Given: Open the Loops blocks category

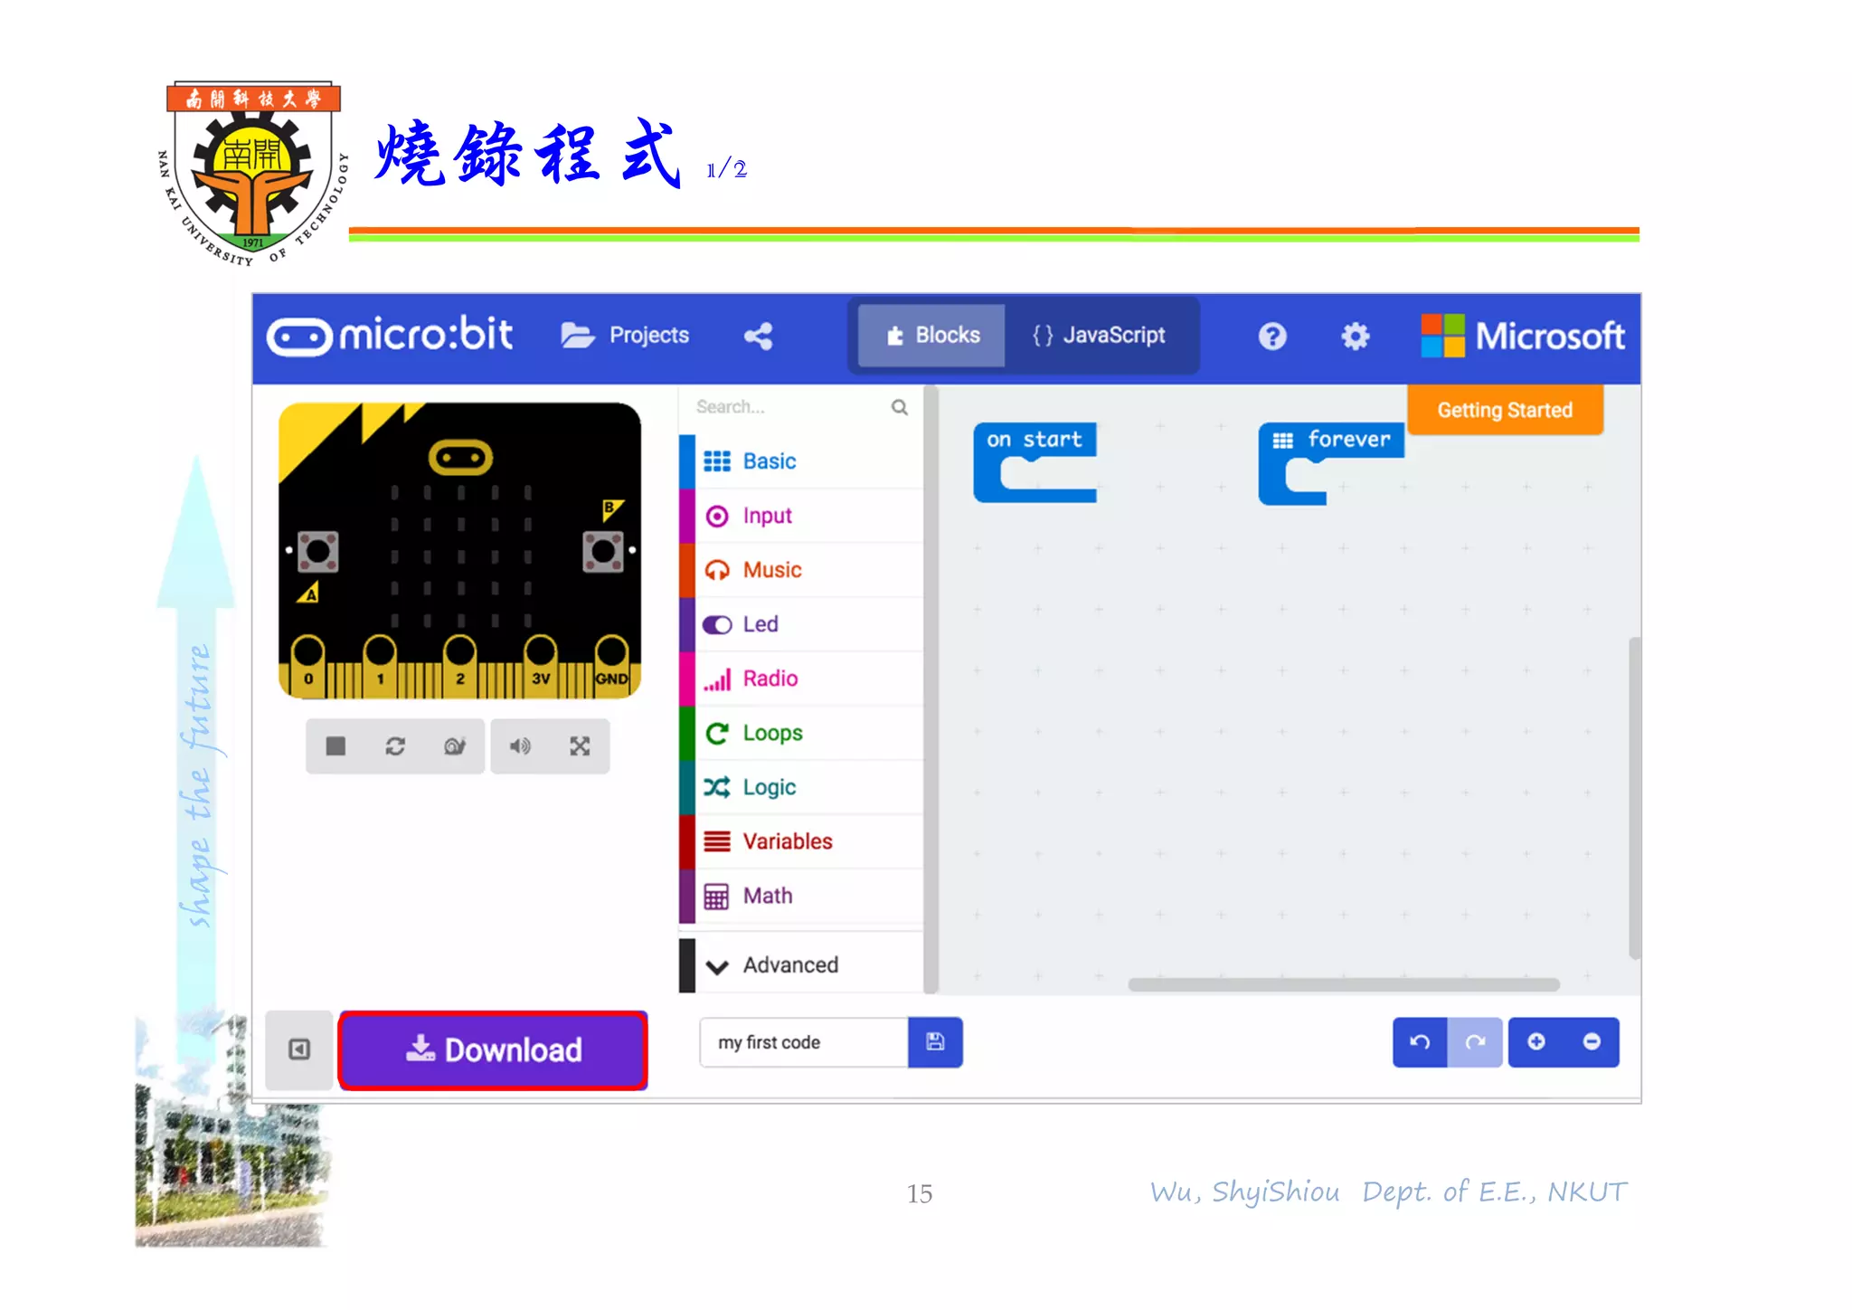Looking at the screenshot, I should (801, 733).
